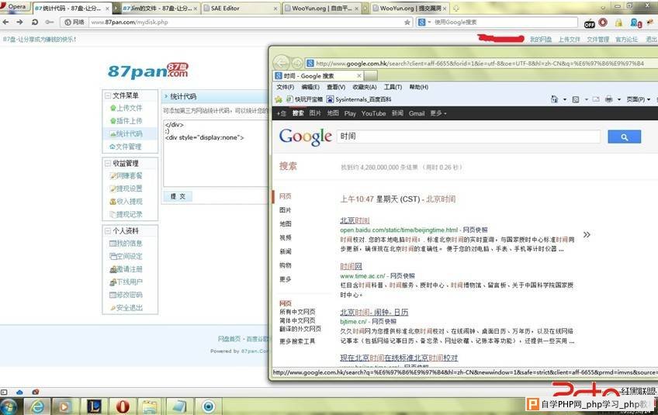Open the 收藏夹(A) menu in IE
The width and height of the screenshot is (658, 415).
(x=364, y=87)
